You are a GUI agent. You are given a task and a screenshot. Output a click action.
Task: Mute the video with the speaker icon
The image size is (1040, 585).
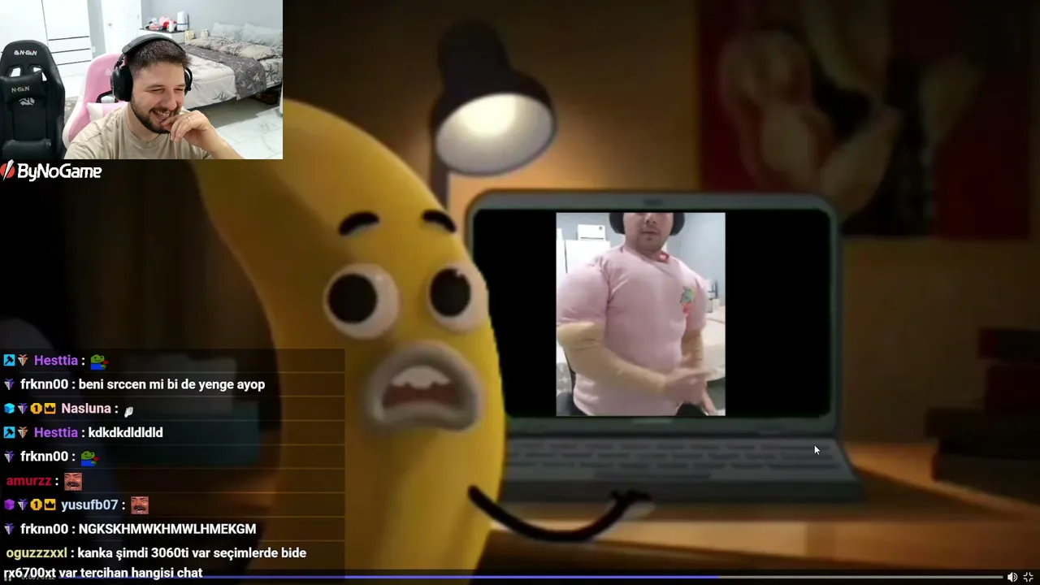1012,577
